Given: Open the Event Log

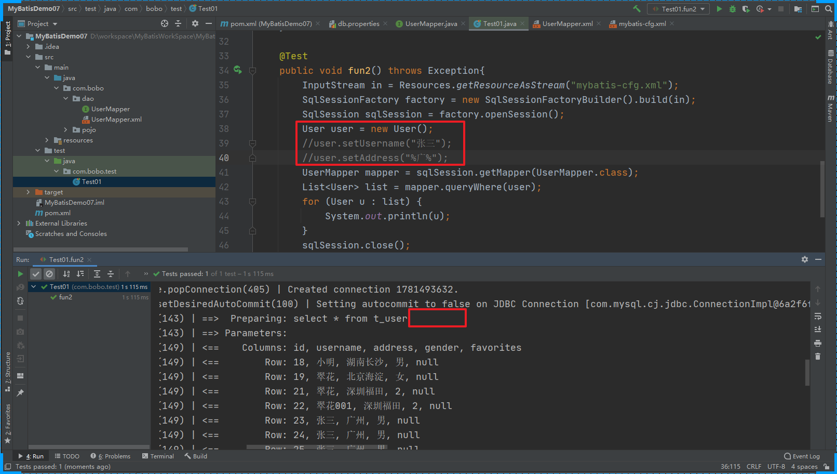Looking at the screenshot, I should pyautogui.click(x=802, y=456).
